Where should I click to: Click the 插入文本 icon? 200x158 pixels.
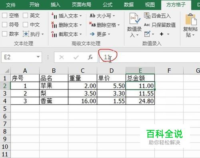(54, 16)
